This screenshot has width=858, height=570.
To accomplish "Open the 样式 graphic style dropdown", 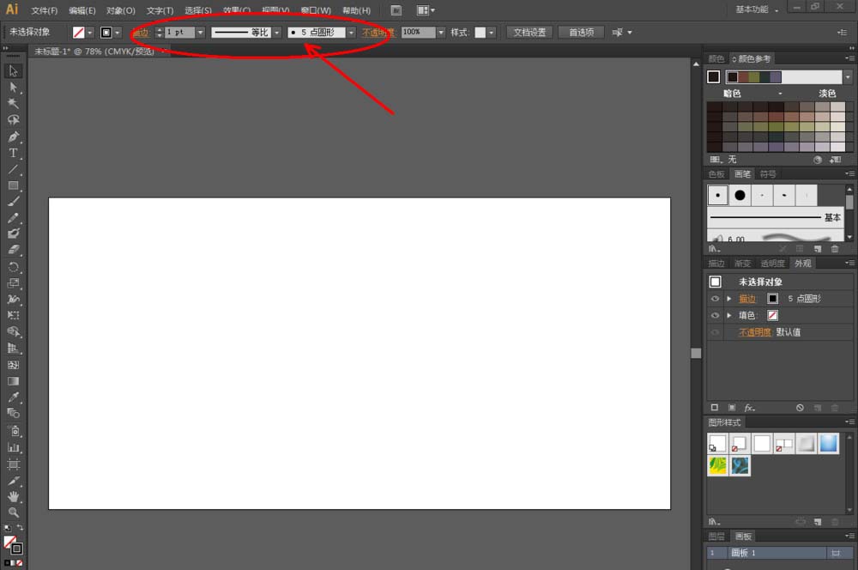I will [x=492, y=33].
